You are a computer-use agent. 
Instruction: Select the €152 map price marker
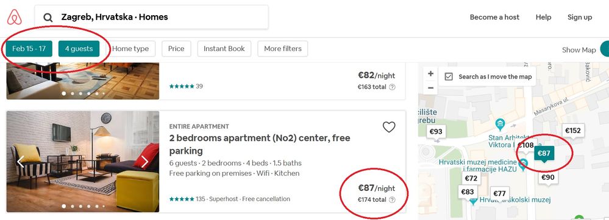pos(573,131)
